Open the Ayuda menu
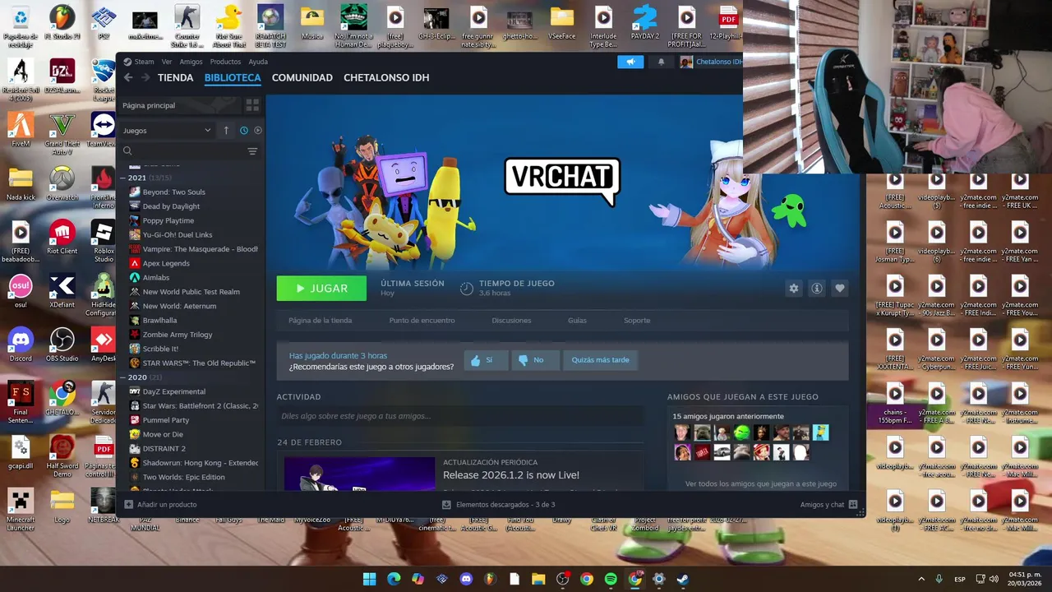Image resolution: width=1052 pixels, height=592 pixels. [x=258, y=62]
